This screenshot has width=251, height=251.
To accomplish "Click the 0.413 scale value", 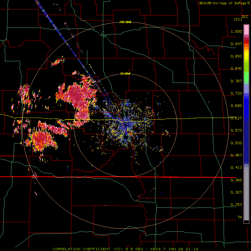I will [x=236, y=168].
